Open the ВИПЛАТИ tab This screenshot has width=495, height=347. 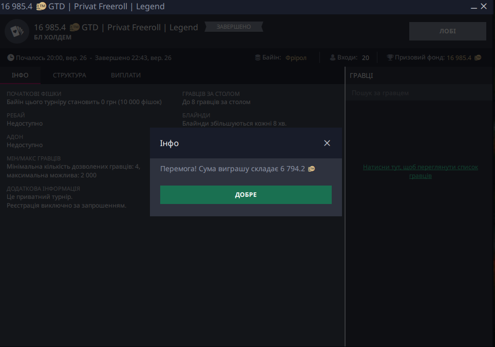(x=126, y=75)
